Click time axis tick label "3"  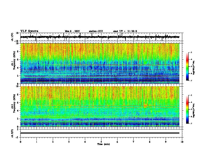pos(69,142)
